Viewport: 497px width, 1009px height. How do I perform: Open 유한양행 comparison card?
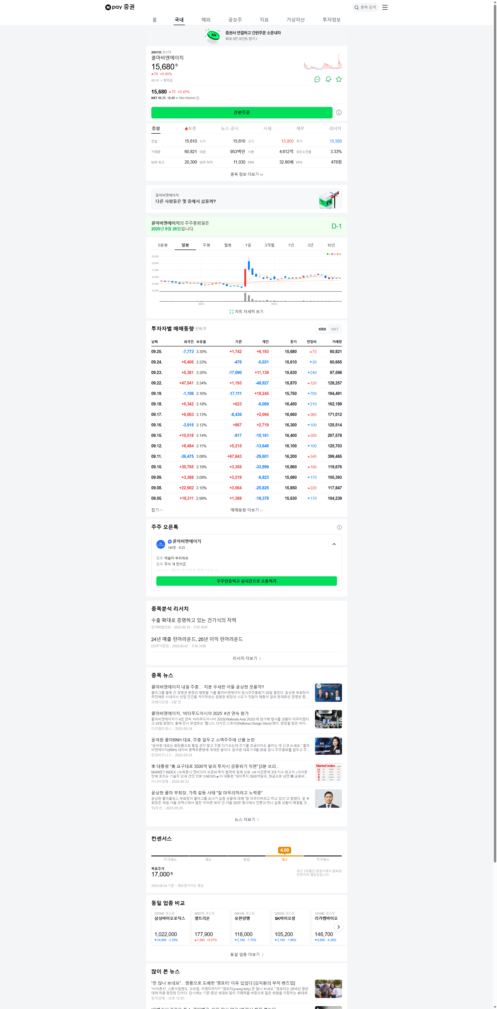(251, 927)
